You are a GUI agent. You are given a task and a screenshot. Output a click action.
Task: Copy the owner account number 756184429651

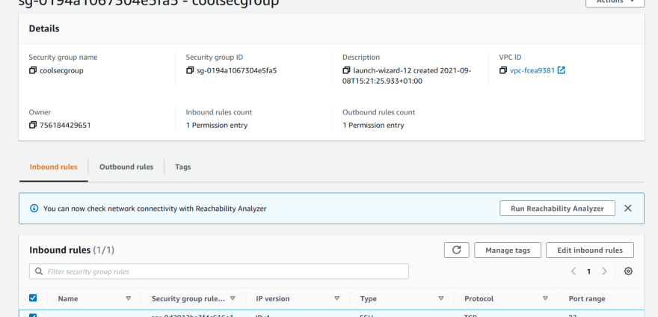[x=33, y=125]
